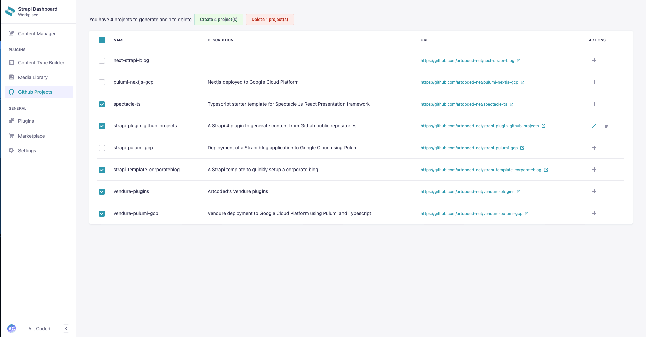The height and width of the screenshot is (337, 646).
Task: Click the Plugins puzzle piece icon
Action: tap(11, 121)
